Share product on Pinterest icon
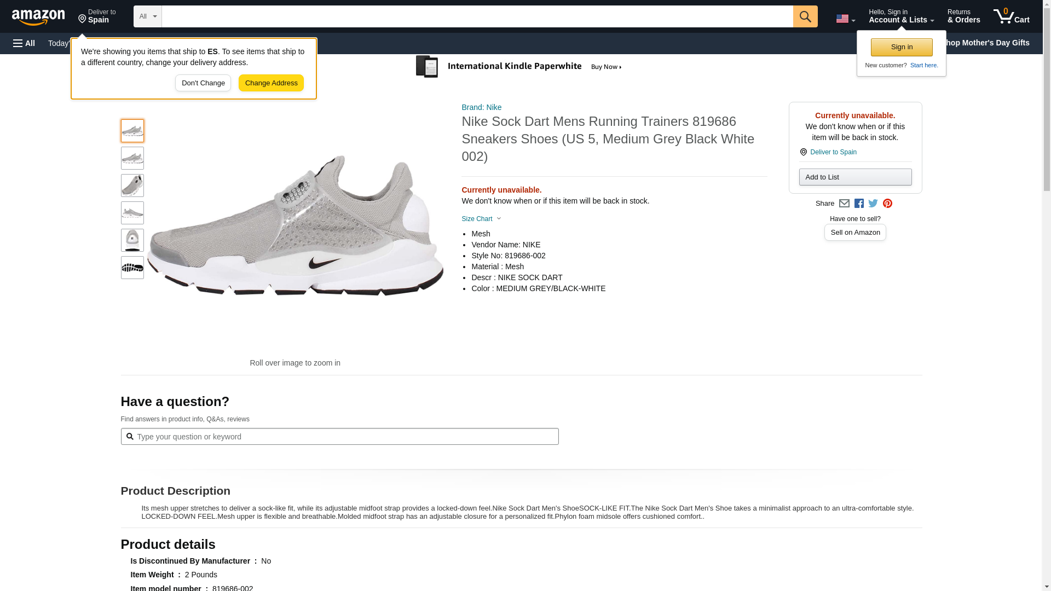The width and height of the screenshot is (1051, 591). [887, 204]
